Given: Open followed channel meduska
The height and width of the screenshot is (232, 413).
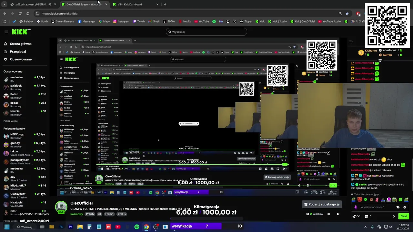Looking at the screenshot, I should click(x=25, y=79).
